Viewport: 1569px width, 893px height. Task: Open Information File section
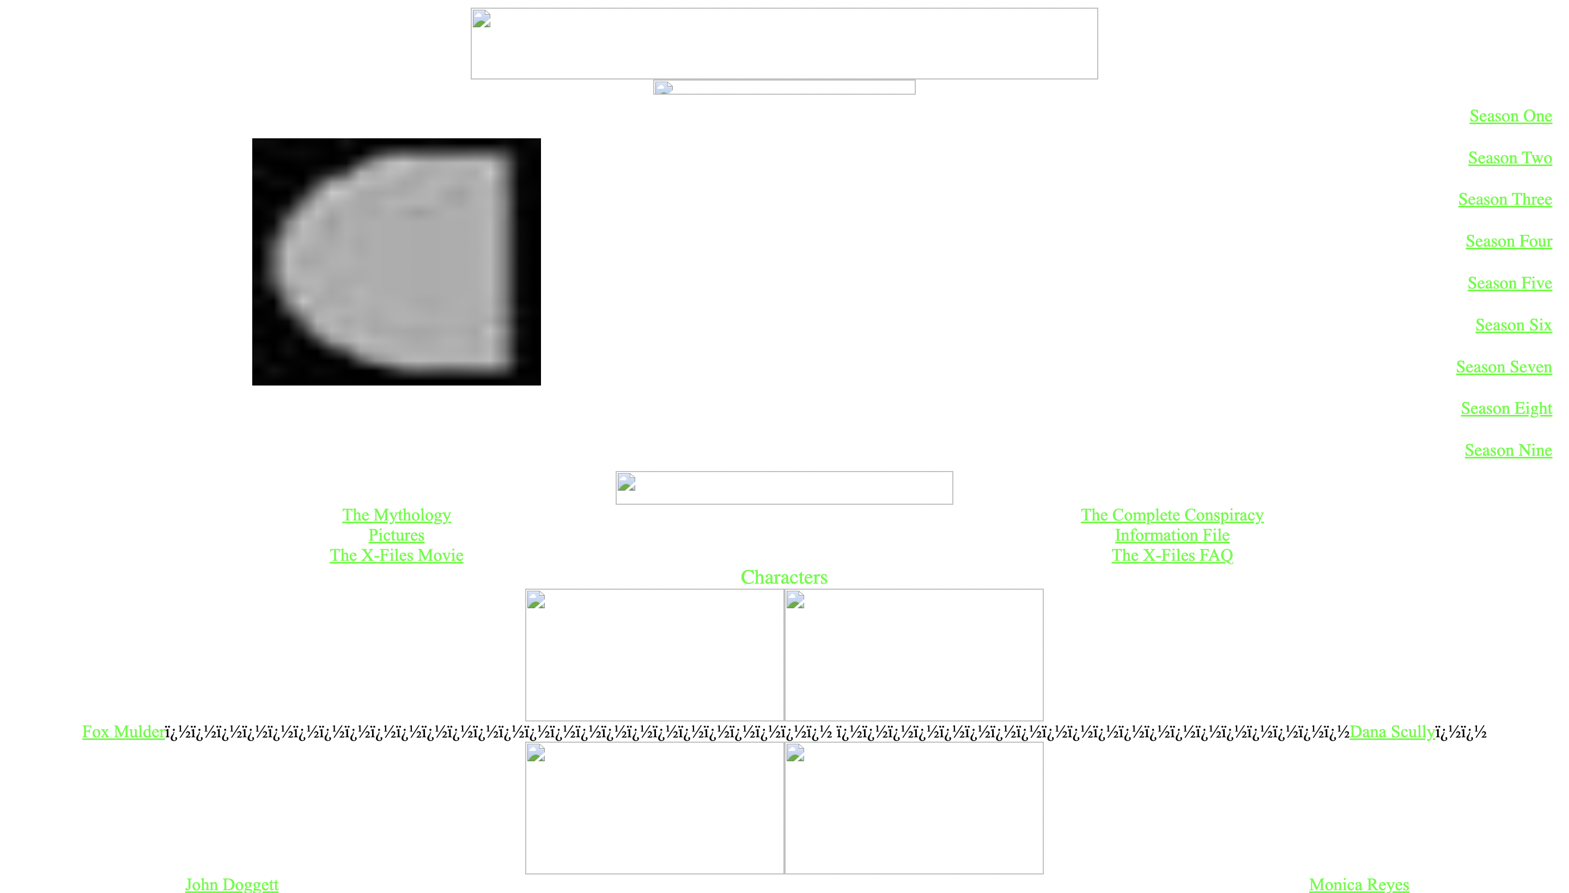(1172, 535)
